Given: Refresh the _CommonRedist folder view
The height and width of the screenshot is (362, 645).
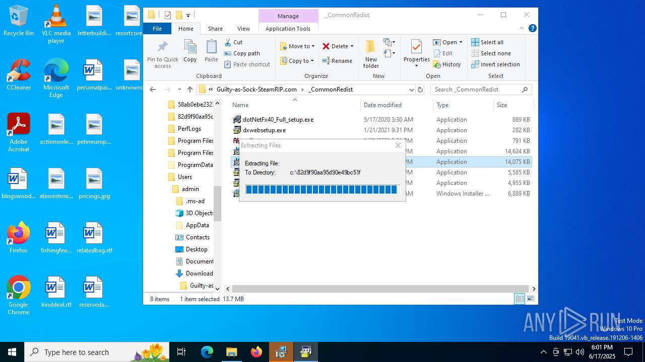Looking at the screenshot, I should pyautogui.click(x=420, y=89).
